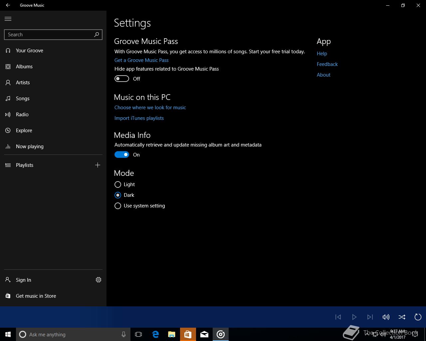Click Cortana microphone icon

coord(123,334)
